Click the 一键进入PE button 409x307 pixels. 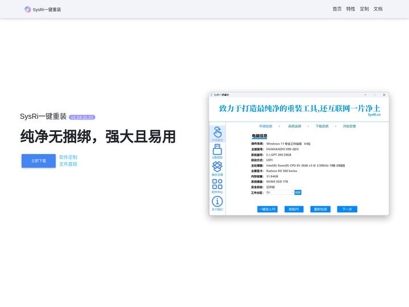(x=268, y=209)
